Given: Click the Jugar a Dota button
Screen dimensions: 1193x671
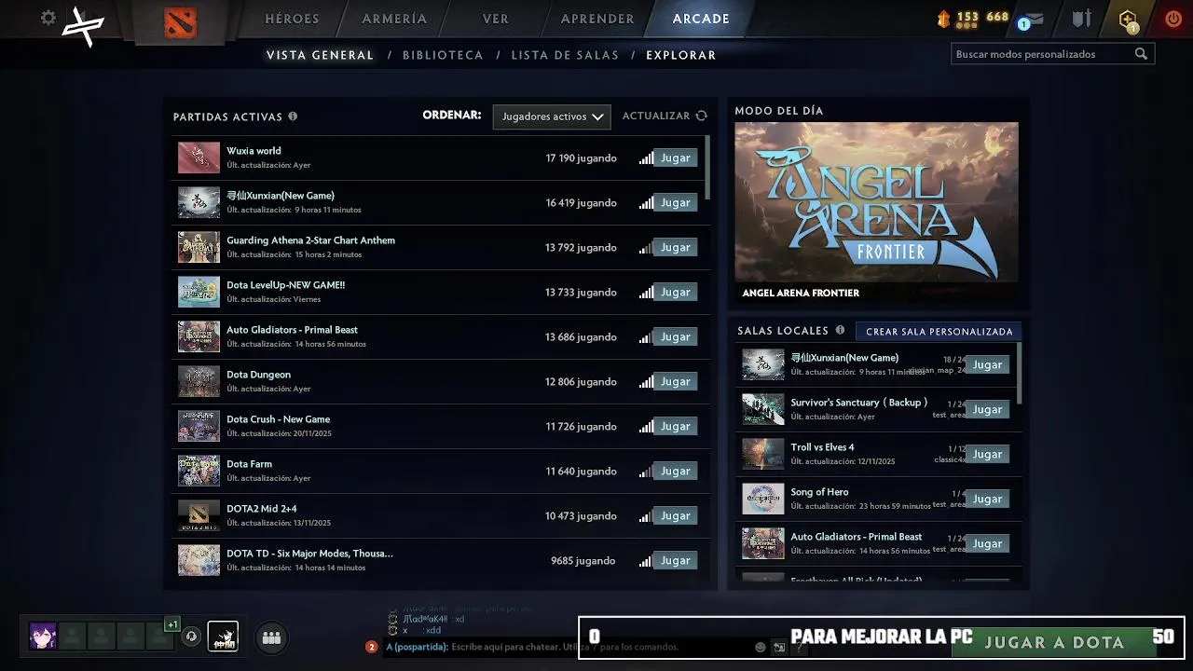Looking at the screenshot, I should pyautogui.click(x=1055, y=642).
